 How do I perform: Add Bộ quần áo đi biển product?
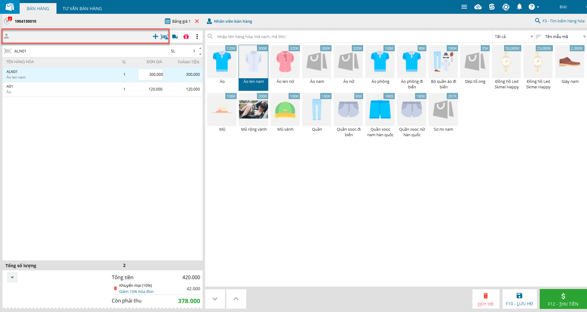click(x=443, y=67)
